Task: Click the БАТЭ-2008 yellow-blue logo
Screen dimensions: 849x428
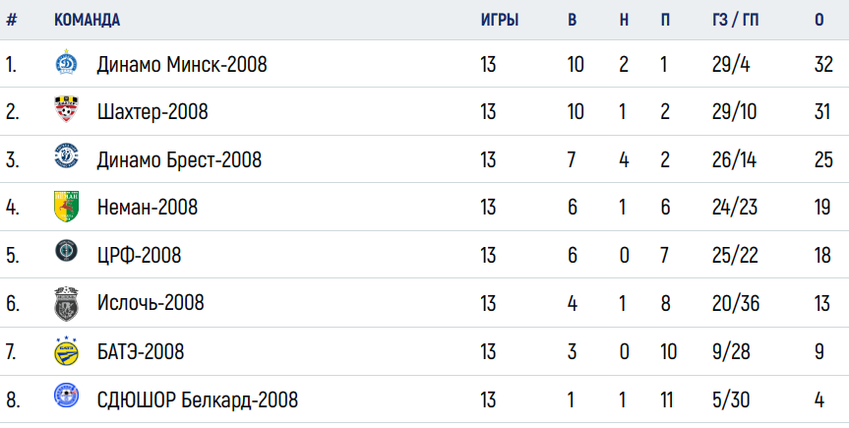Action: (x=67, y=351)
